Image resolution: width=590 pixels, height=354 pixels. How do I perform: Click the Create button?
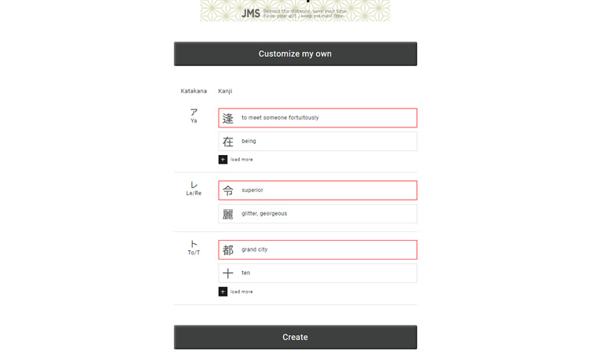click(x=295, y=337)
